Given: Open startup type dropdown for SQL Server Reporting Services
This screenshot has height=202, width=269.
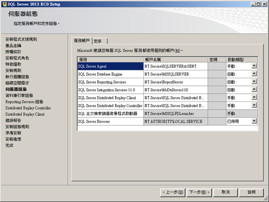Looking at the screenshot, I should (254, 82).
